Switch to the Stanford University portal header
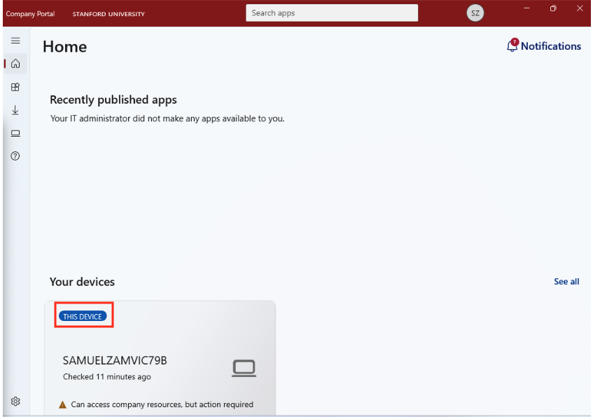The height and width of the screenshot is (417, 593). tap(108, 13)
